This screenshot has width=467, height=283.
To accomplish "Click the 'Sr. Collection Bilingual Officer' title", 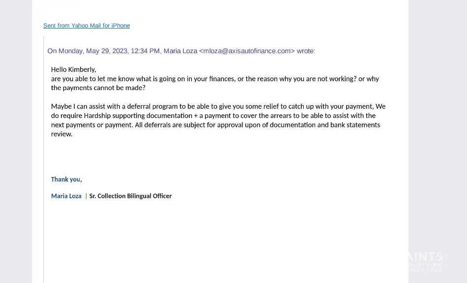I will pos(130,196).
